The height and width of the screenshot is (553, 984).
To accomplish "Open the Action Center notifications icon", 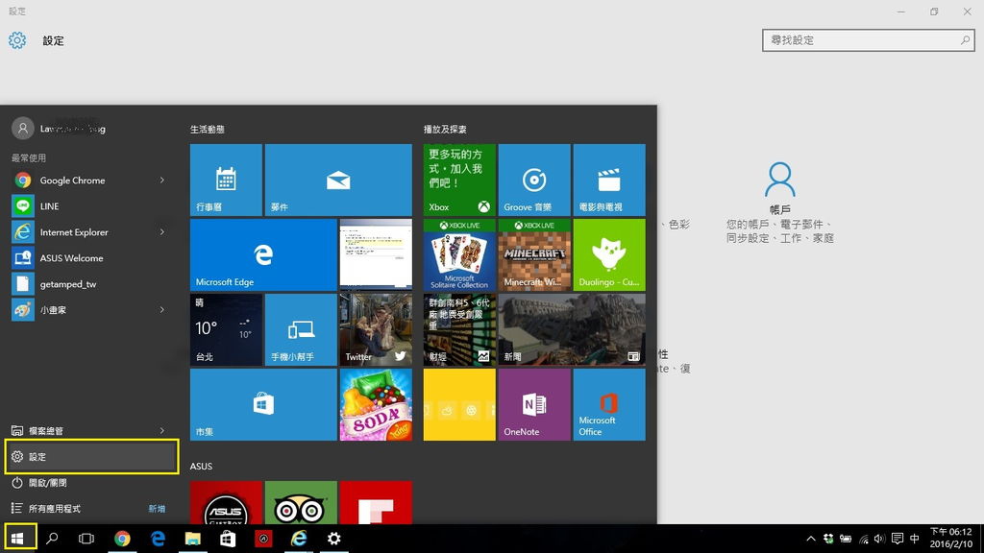I will tap(898, 539).
